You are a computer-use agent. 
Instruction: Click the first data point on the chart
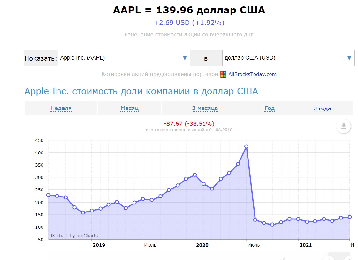[48, 195]
